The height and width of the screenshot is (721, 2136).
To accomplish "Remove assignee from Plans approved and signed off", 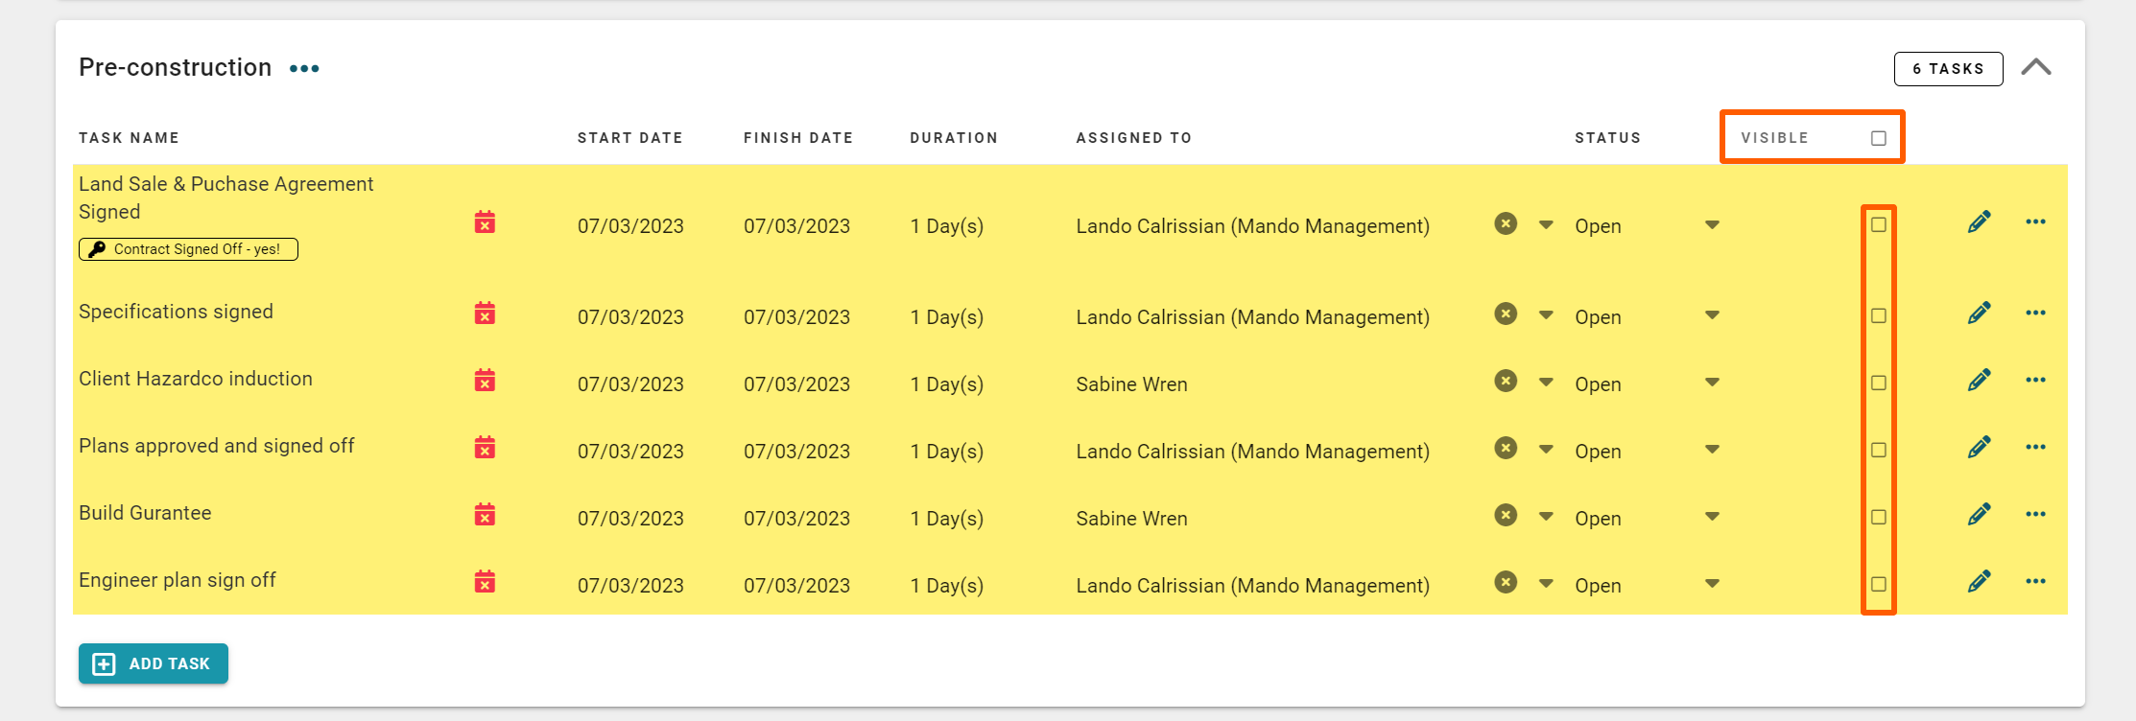I will click(1506, 448).
